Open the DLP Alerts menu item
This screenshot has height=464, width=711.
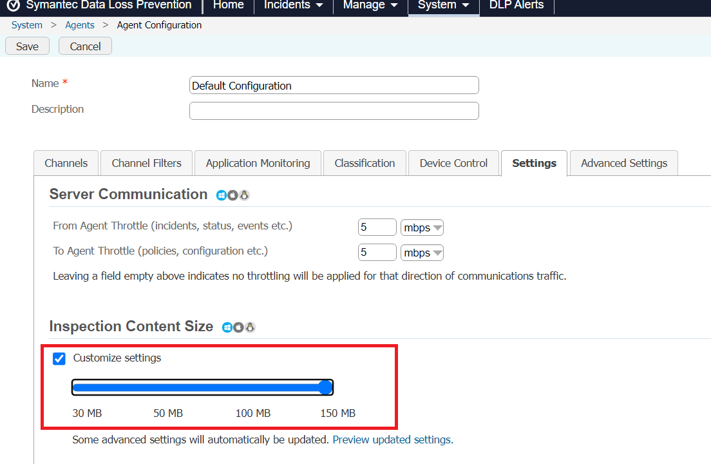(x=517, y=5)
